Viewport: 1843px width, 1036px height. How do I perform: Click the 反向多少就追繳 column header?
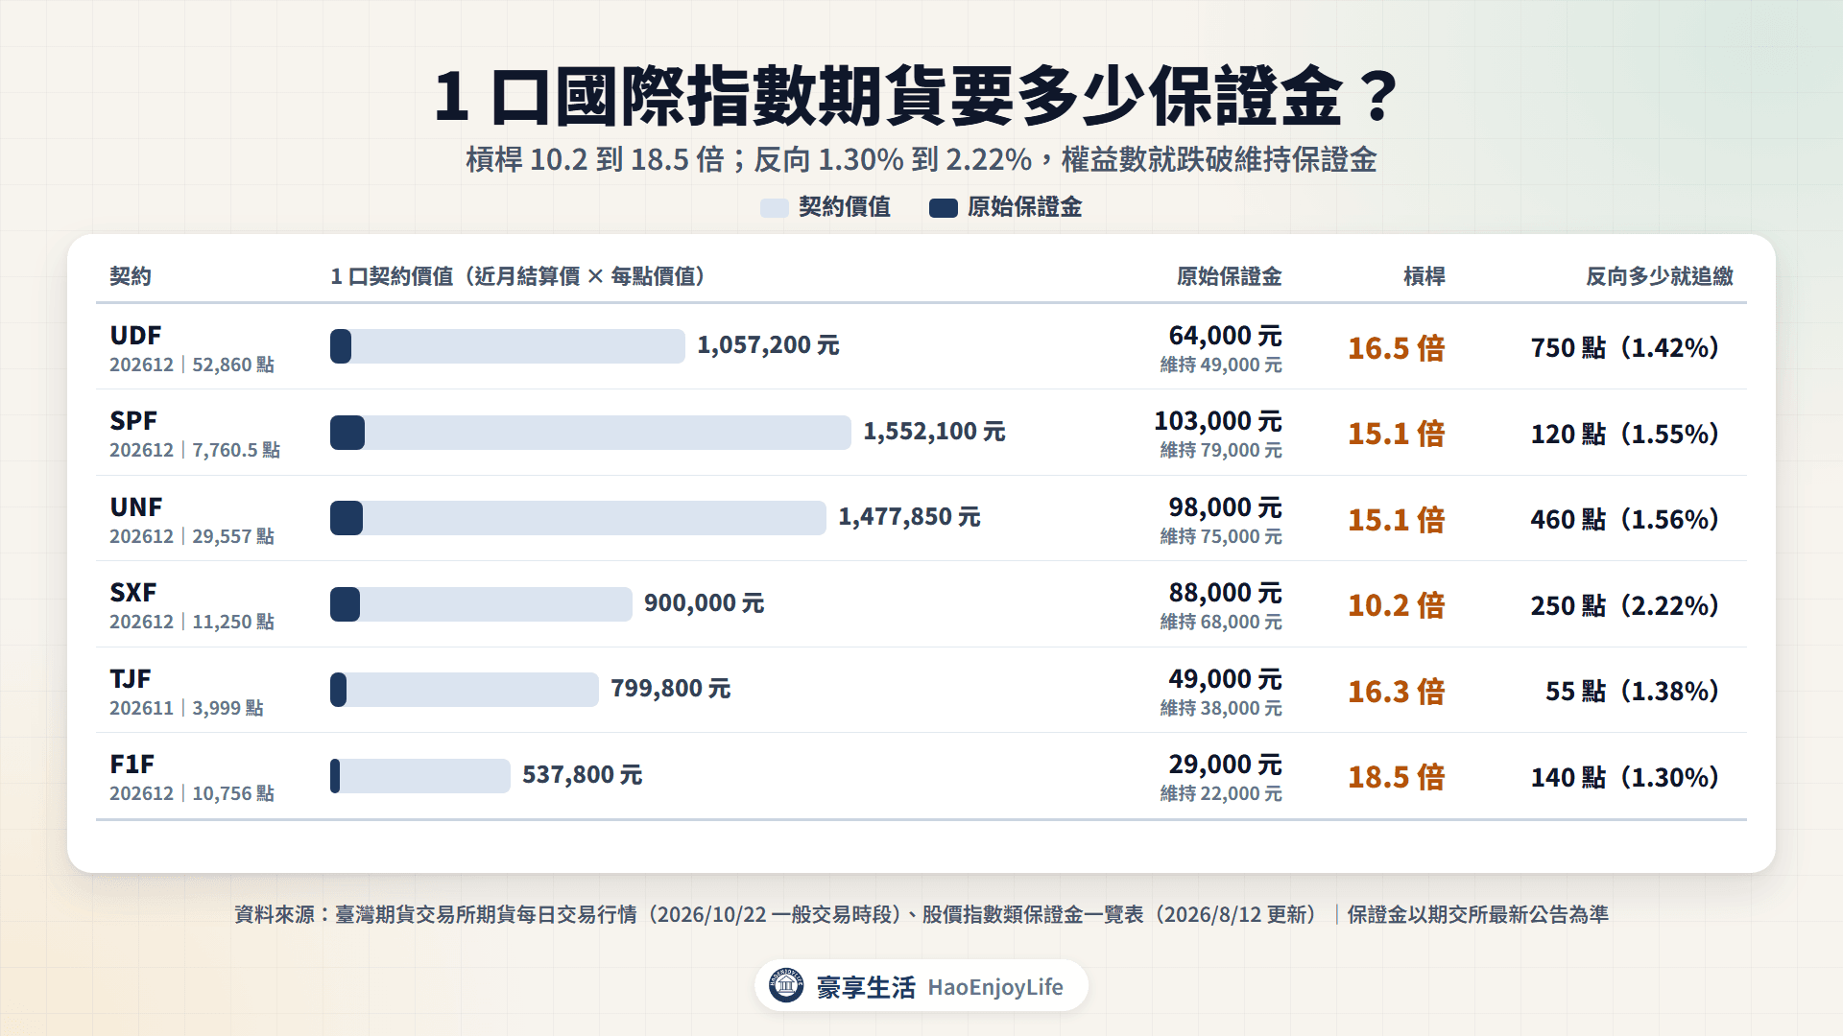point(1660,276)
